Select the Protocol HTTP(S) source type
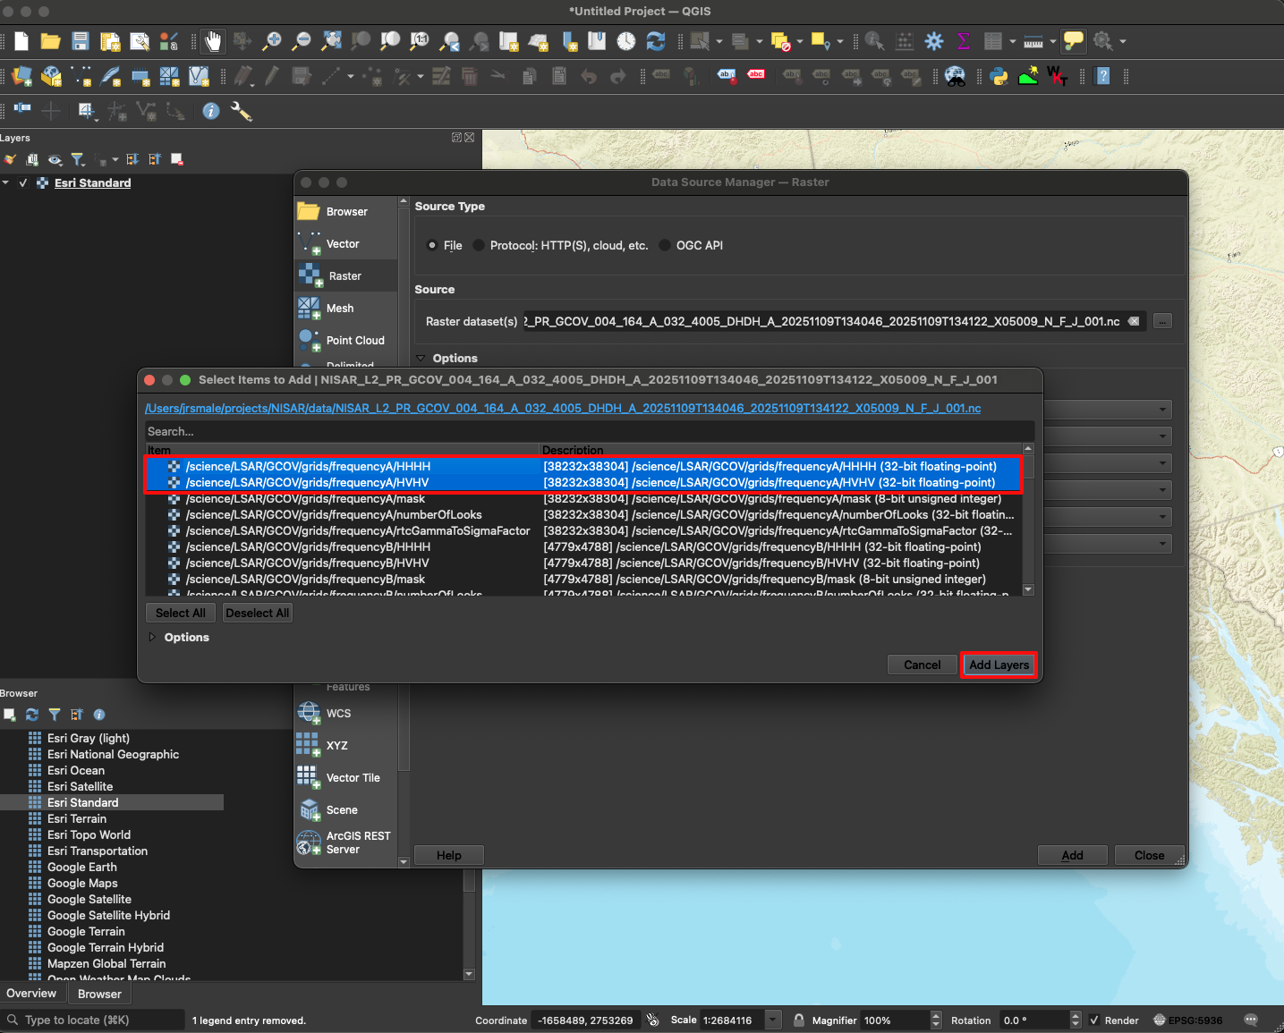 pos(479,245)
